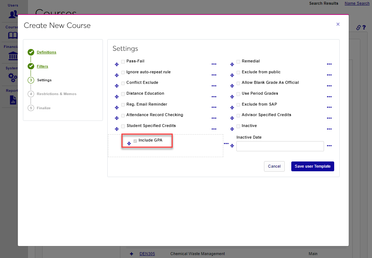Viewport: 372px width, 258px height.
Task: Enable the Pass-Fail checkbox
Action: (x=123, y=62)
